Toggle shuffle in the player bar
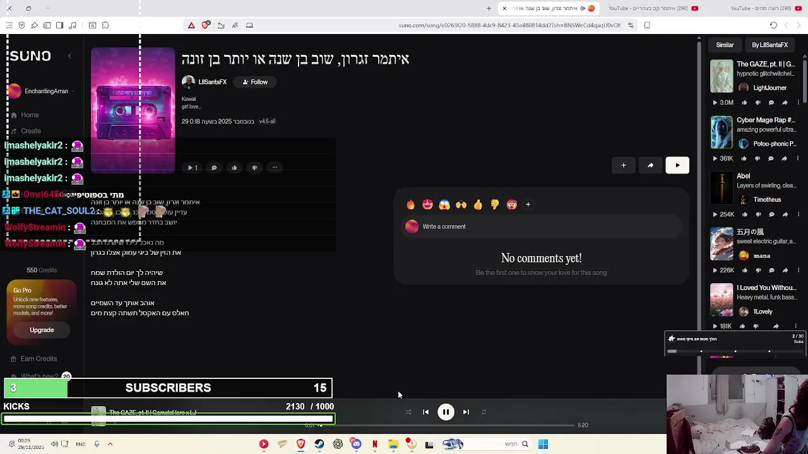The width and height of the screenshot is (808, 454). click(408, 412)
